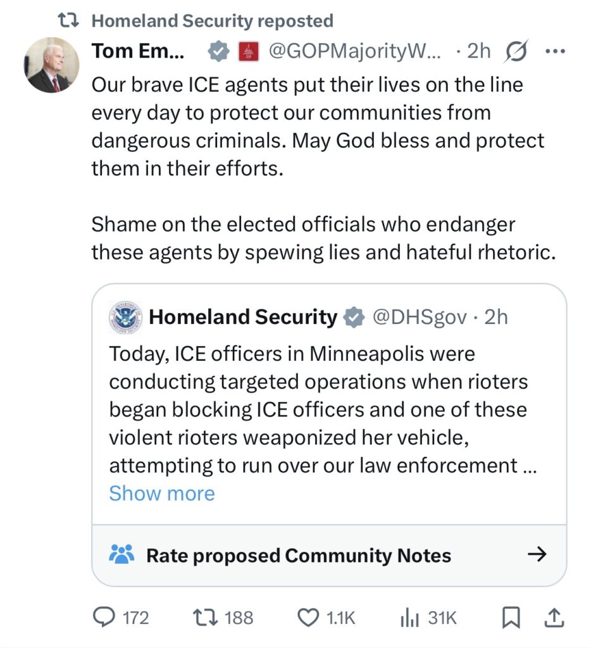
Task: Click the @DHSgov handle in quoted tweet
Action: (x=421, y=317)
